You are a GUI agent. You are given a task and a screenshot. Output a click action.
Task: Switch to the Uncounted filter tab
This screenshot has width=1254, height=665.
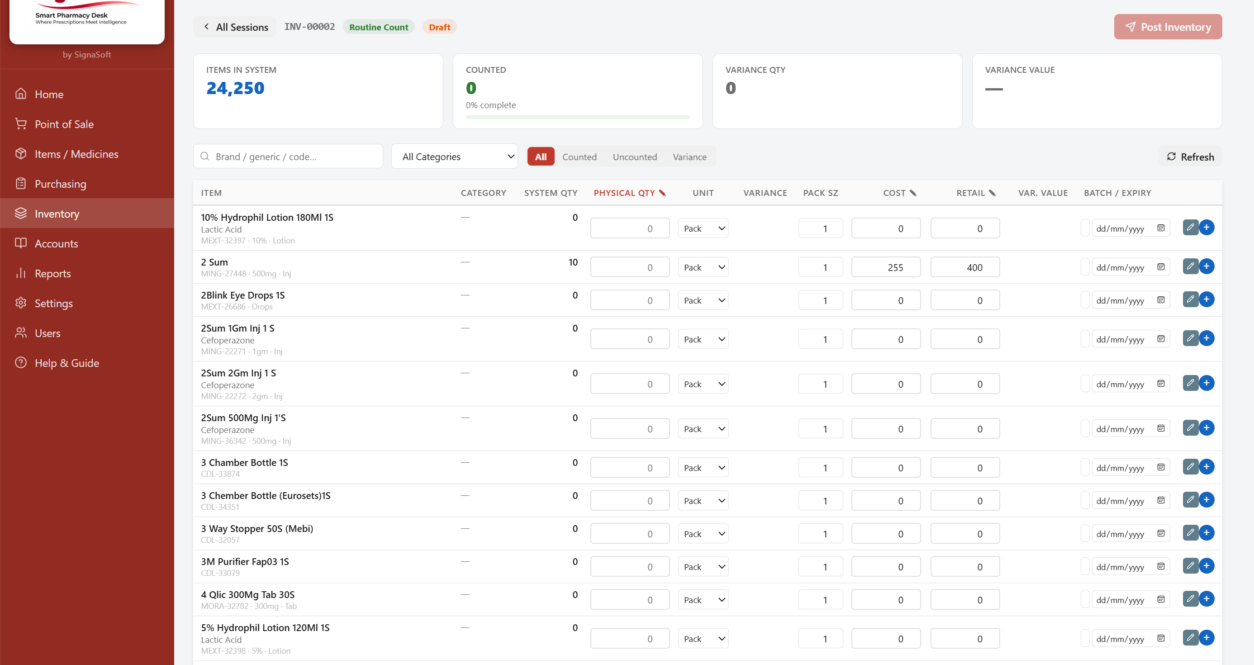[634, 157]
